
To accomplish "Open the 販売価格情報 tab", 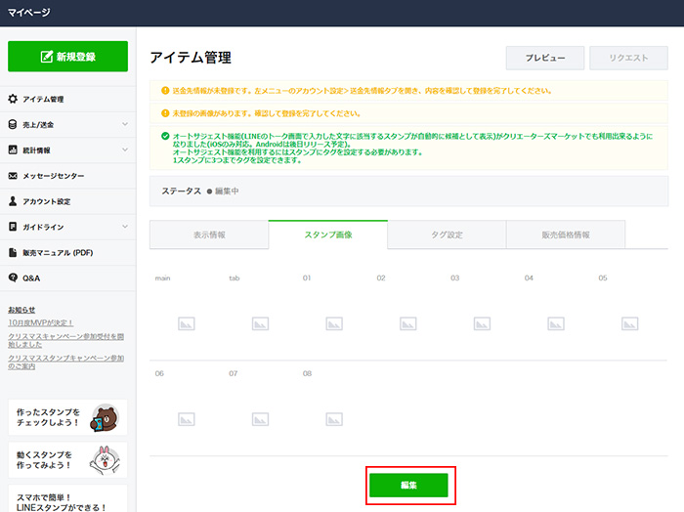I will (x=566, y=235).
